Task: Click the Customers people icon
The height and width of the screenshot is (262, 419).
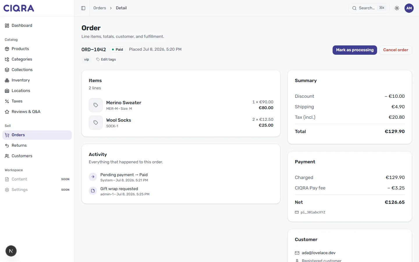Action: (x=7, y=156)
